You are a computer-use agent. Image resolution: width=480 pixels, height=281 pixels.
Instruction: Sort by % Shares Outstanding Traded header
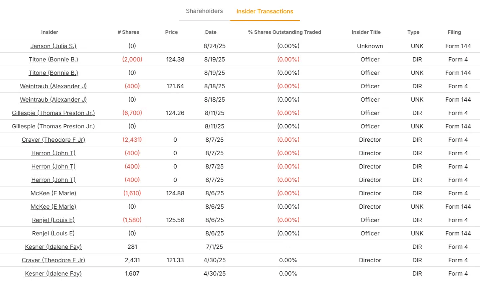[284, 32]
